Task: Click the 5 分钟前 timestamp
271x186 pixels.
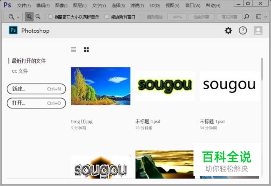Action: pos(78,128)
